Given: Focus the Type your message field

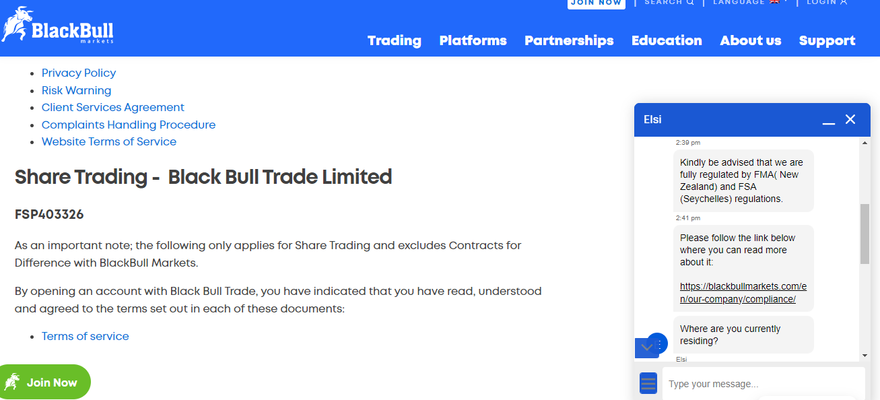Looking at the screenshot, I should [x=764, y=384].
